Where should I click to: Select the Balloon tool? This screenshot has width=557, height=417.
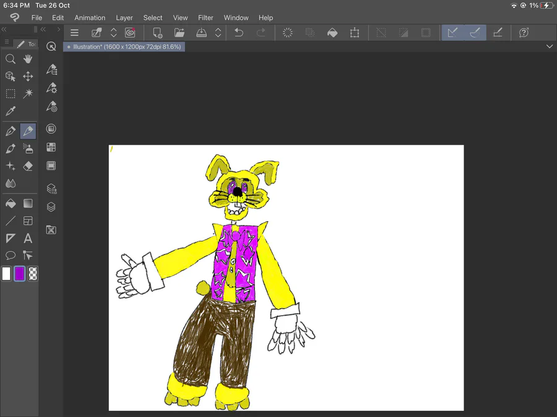coord(11,255)
